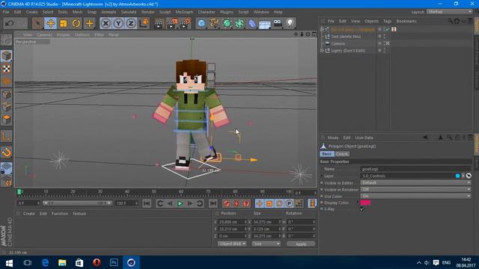Switch to Model mode cube icon
The height and width of the screenshot is (269, 479).
tap(7, 56)
